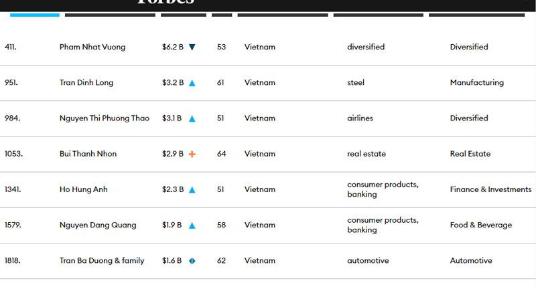View Ho Hung Anh's profile
Image resolution: width=536 pixels, height=287 pixels.
(84, 190)
